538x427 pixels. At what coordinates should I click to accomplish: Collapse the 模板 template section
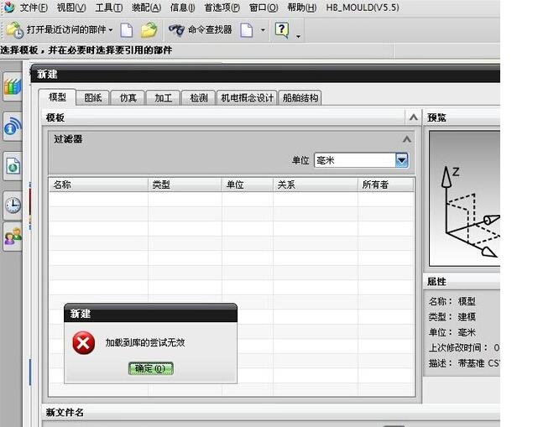click(x=413, y=117)
